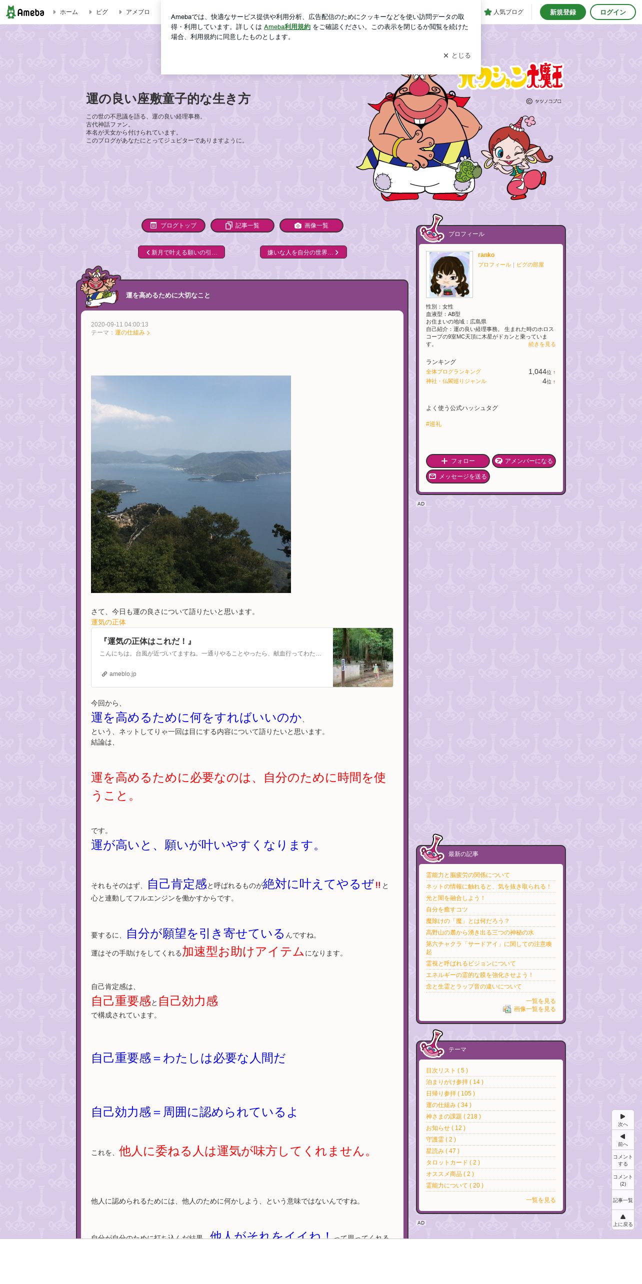642x1284 pixels.
Task: Open article 自分を癒すコツ
Action: pos(446,909)
